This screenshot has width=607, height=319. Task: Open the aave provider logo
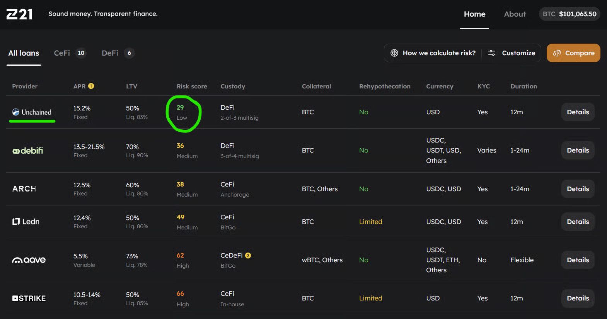[x=29, y=260]
